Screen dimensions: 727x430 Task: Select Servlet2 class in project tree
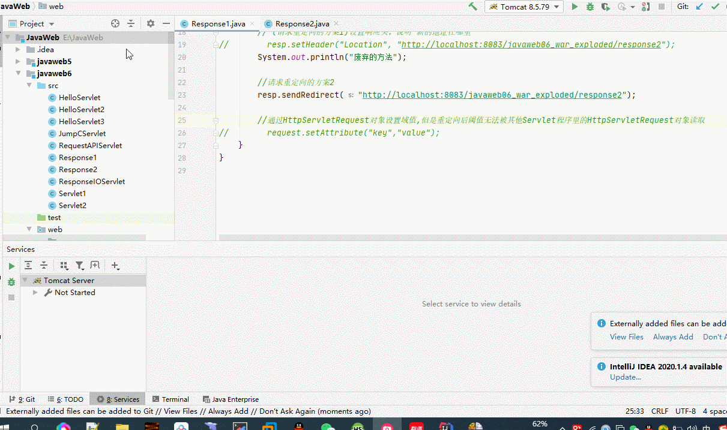pyautogui.click(x=72, y=205)
